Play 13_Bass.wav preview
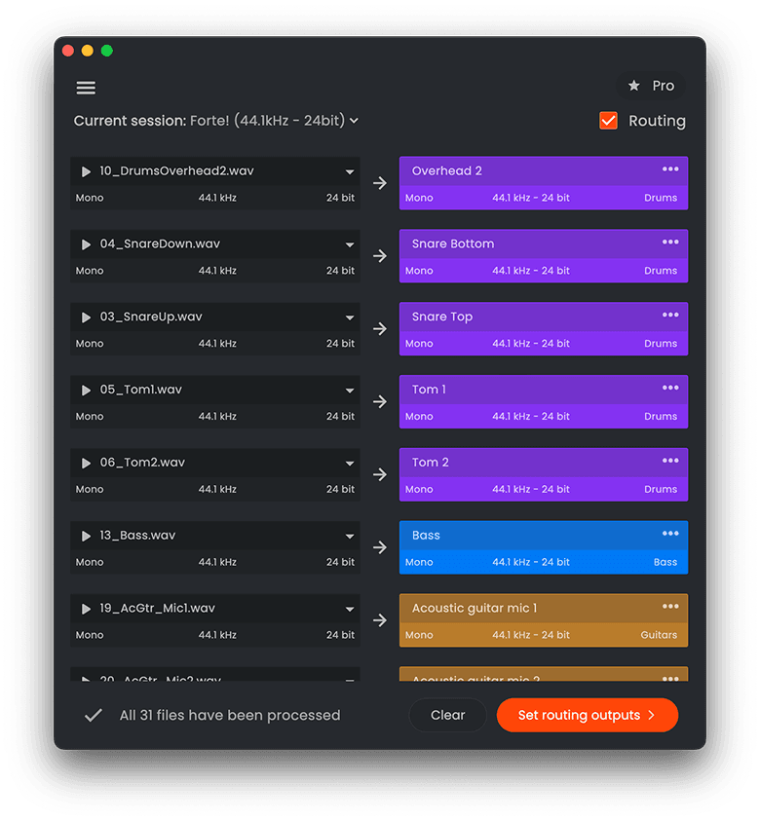The width and height of the screenshot is (760, 821). [x=86, y=536]
